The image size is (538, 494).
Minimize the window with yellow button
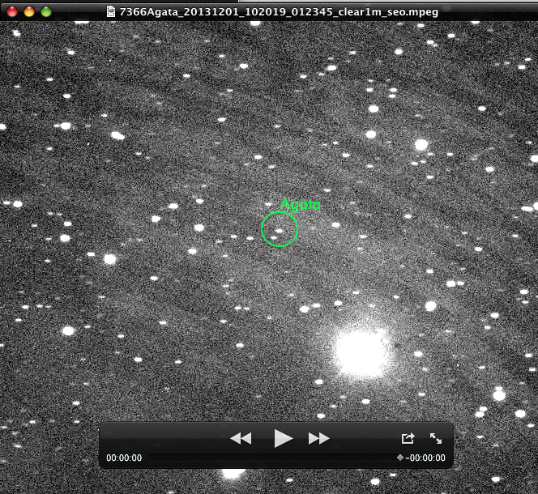[x=29, y=11]
